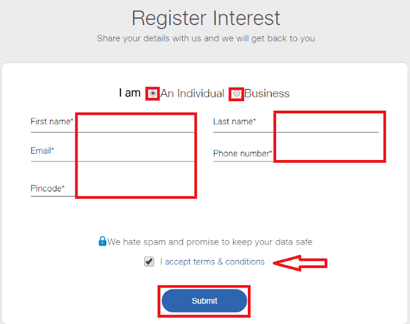Image resolution: width=410 pixels, height=324 pixels.
Task: Click the blue padlock icon
Action: coord(102,241)
